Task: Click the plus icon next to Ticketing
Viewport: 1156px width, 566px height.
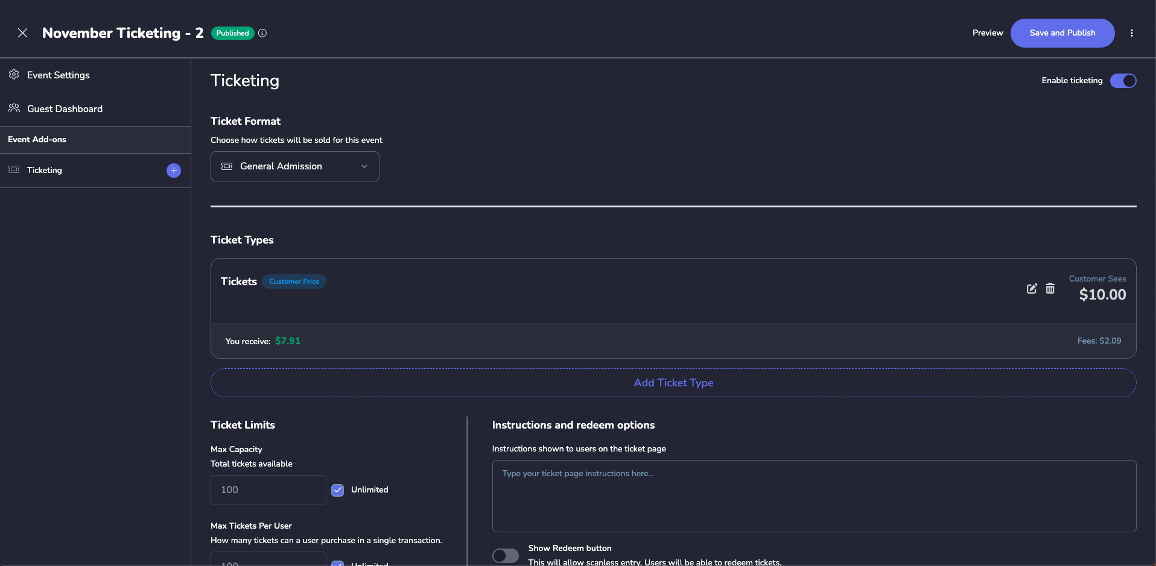Action: click(173, 171)
